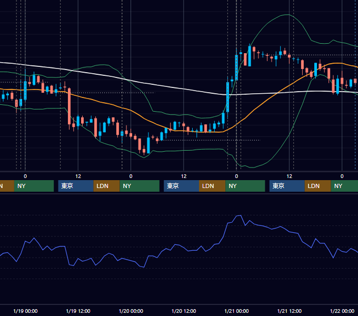The height and width of the screenshot is (316, 358).
Task: Click hour label 0 above 1/19 00:00
Action: tap(25, 176)
